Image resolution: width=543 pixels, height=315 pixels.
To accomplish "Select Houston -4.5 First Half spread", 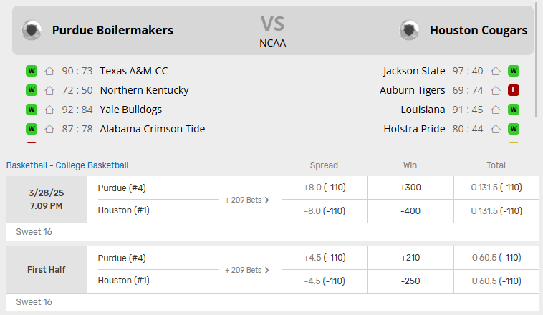I will pos(324,281).
